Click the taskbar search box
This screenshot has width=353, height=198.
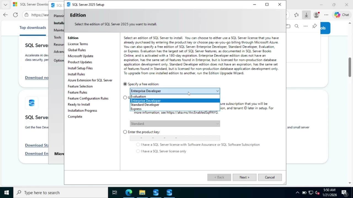tap(61, 193)
